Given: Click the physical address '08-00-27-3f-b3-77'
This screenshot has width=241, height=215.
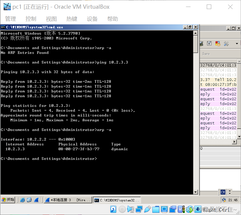Looking at the screenshot, I should pyautogui.click(x=79, y=149).
